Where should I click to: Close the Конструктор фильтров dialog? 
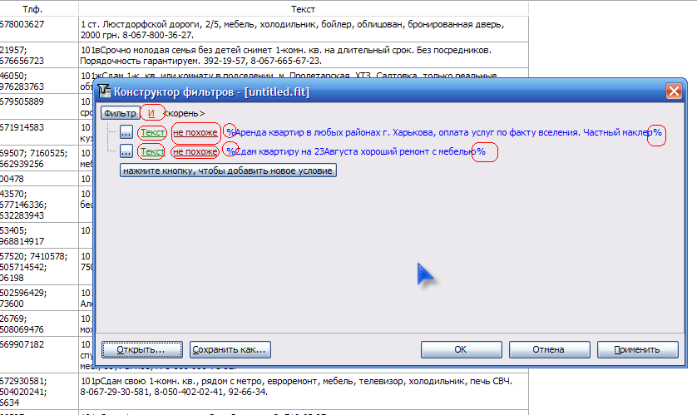(674, 91)
